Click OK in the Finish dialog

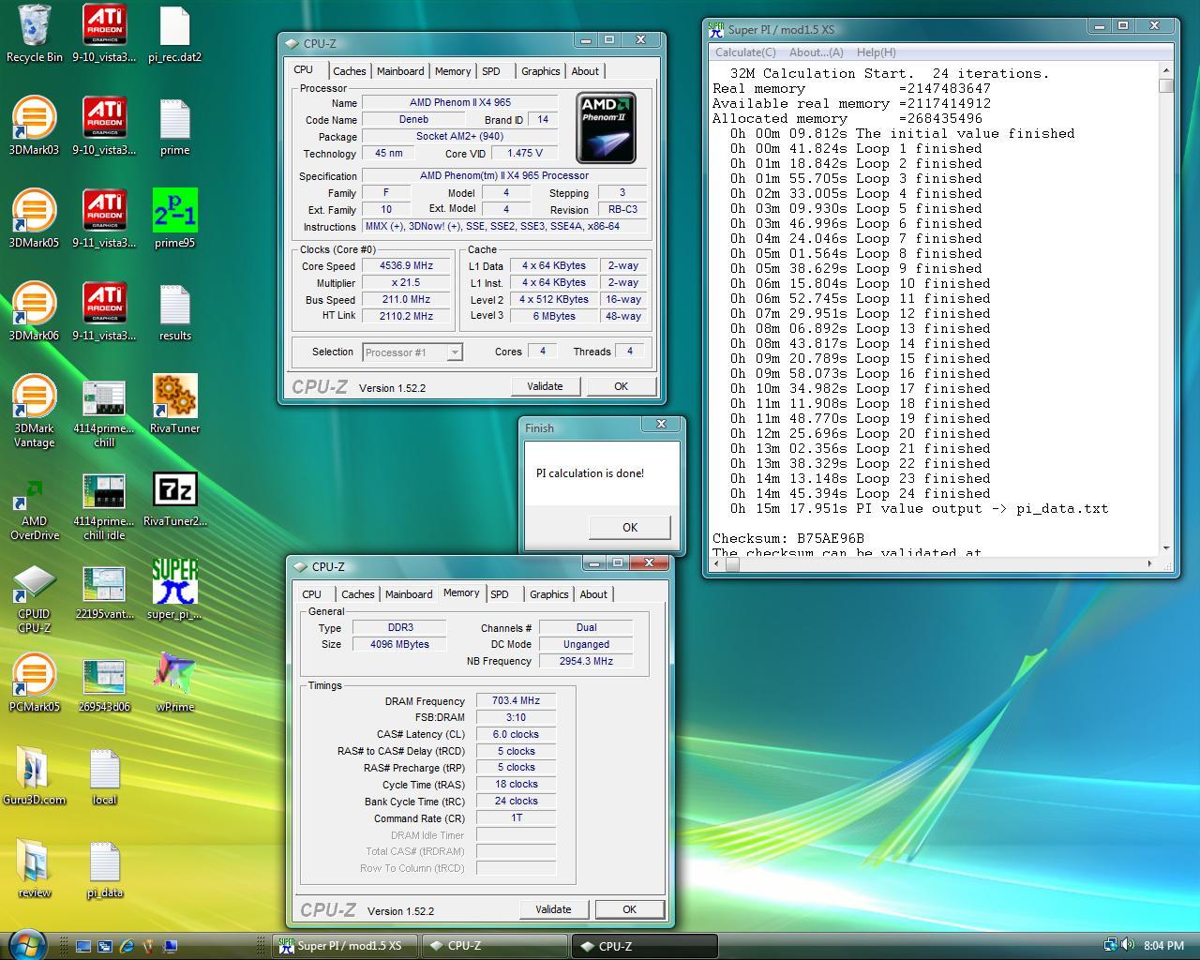click(629, 528)
